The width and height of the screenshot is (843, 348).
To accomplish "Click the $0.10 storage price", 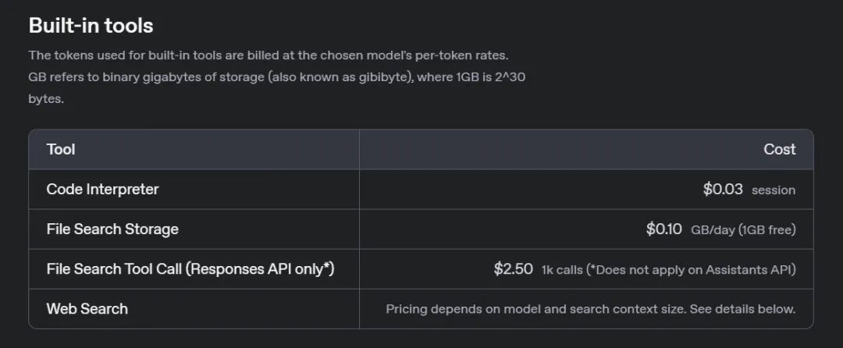I will click(x=664, y=229).
